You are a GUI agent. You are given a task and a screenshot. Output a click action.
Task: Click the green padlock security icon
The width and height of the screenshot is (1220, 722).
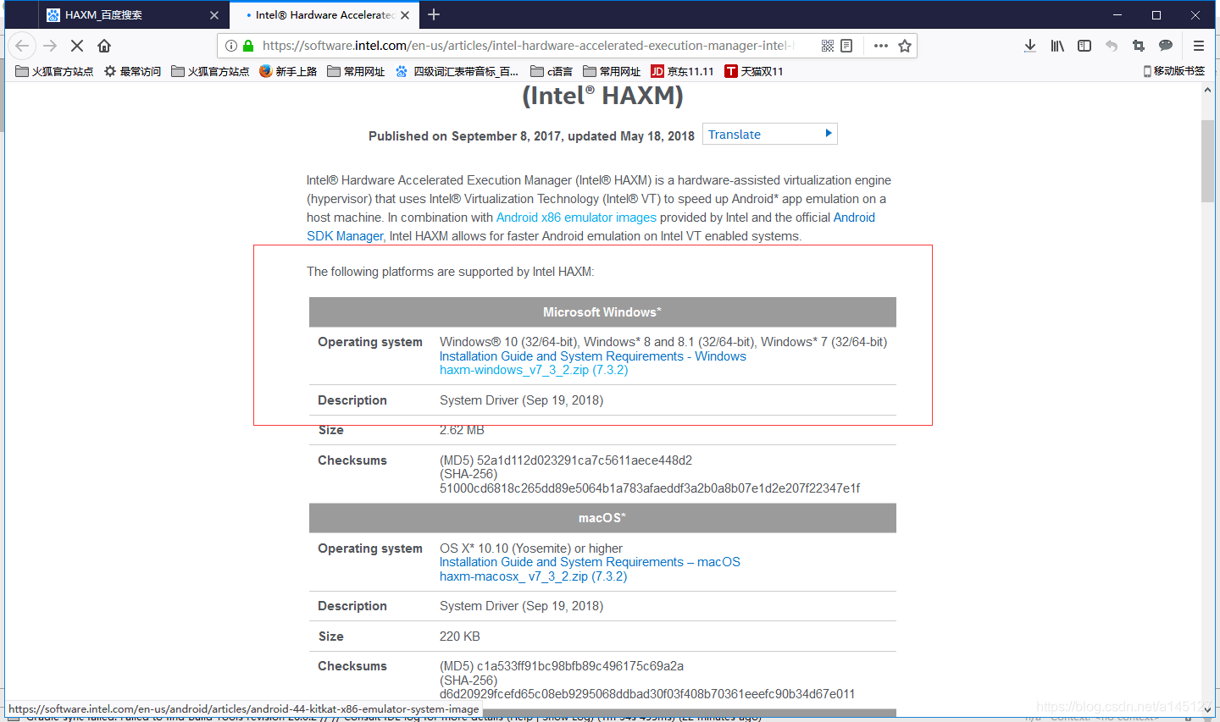[x=248, y=46]
